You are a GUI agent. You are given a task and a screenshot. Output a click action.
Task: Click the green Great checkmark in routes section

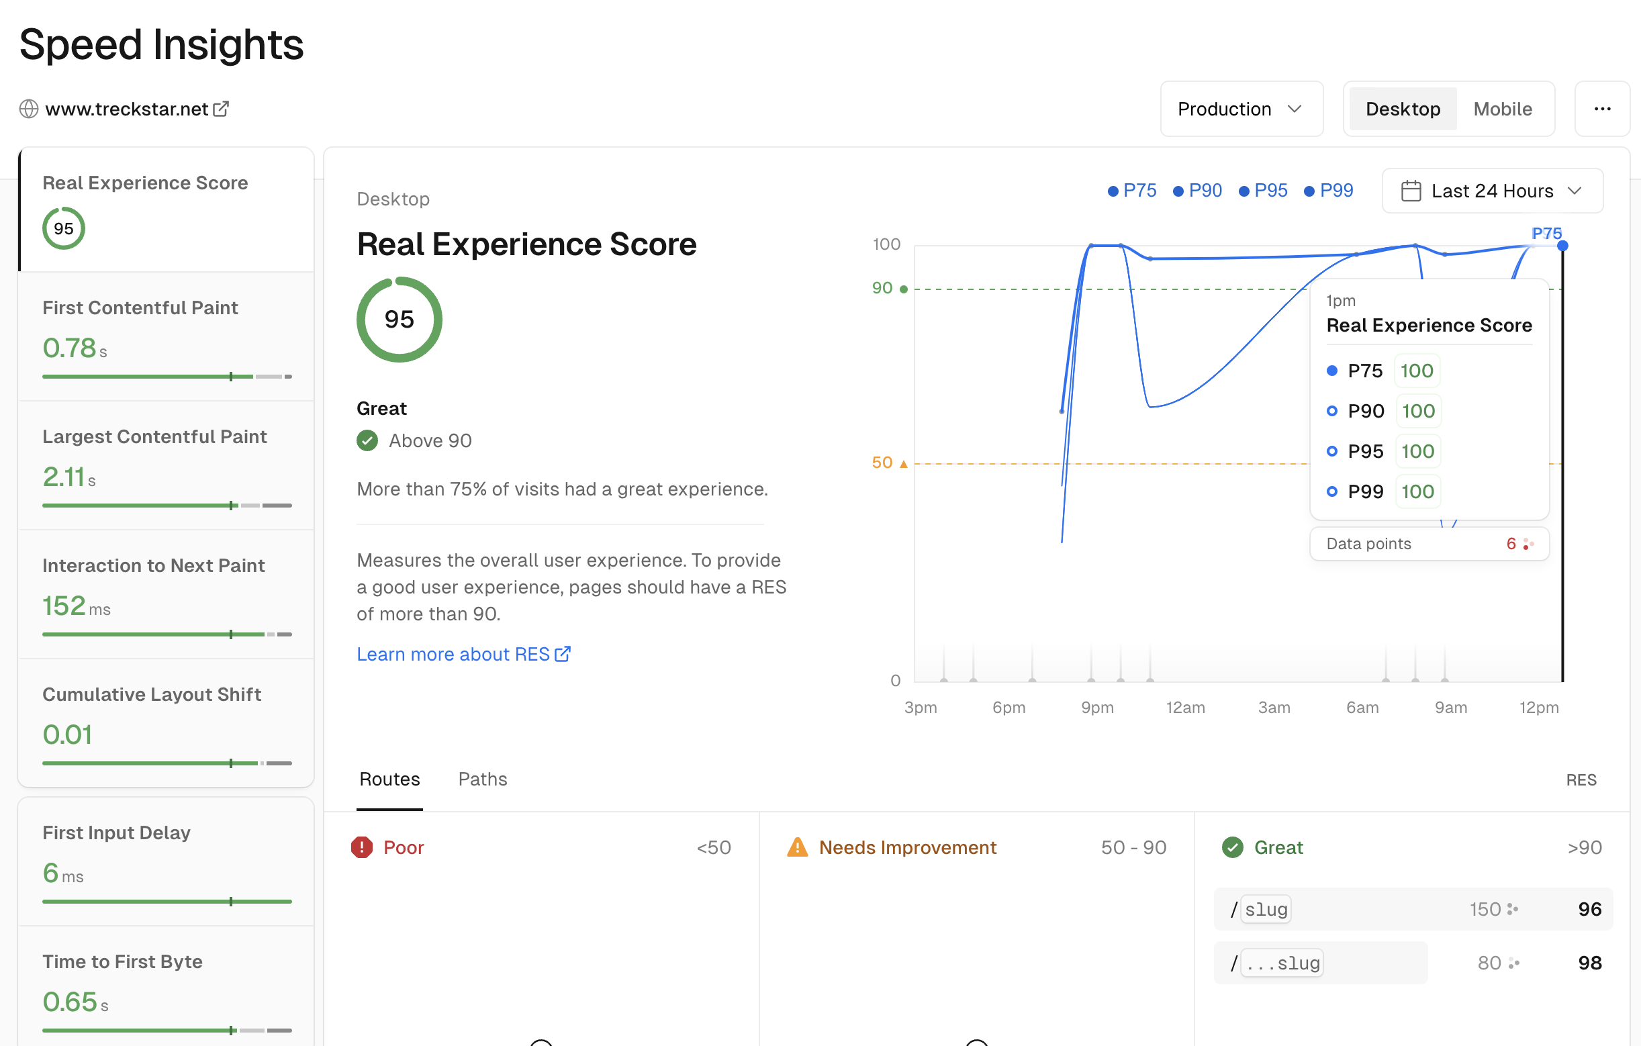pos(1232,847)
